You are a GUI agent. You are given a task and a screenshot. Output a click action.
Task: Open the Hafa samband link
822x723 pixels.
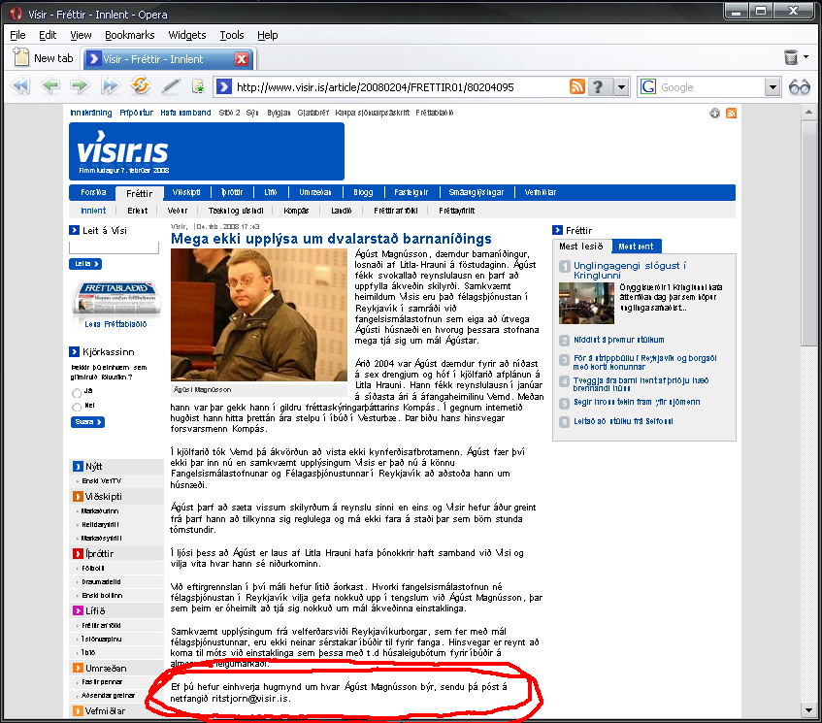point(185,113)
